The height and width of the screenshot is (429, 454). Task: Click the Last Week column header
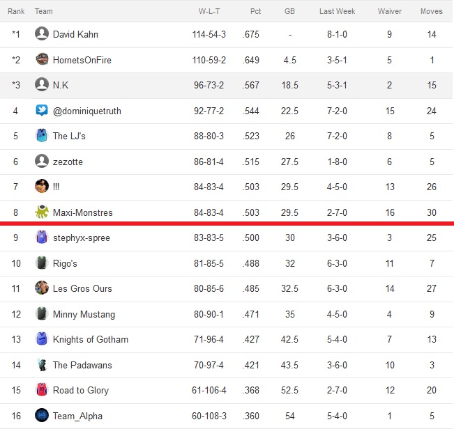coord(337,11)
